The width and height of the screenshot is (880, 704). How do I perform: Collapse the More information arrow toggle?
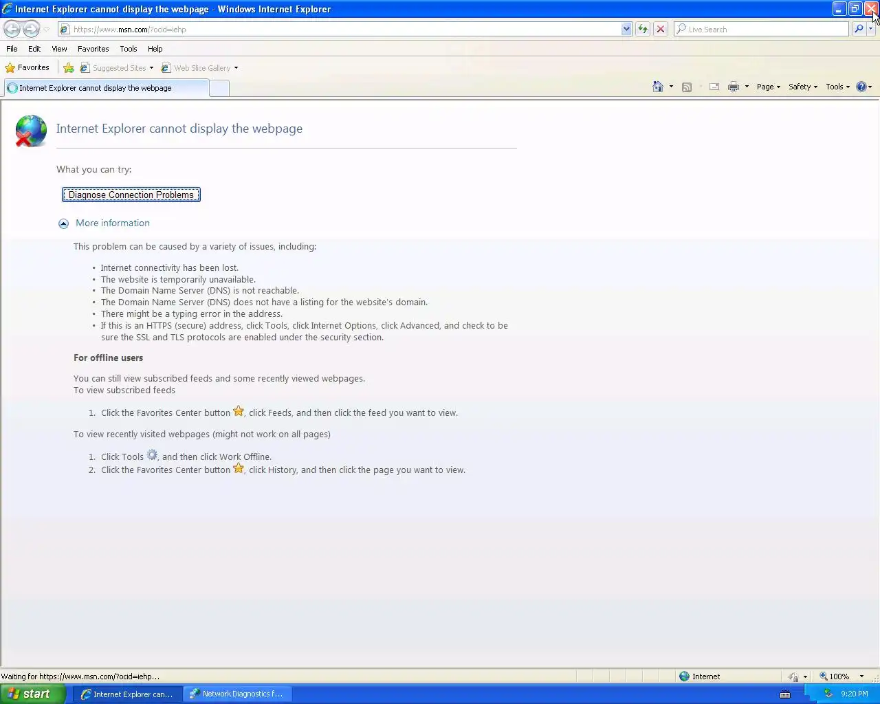click(63, 223)
